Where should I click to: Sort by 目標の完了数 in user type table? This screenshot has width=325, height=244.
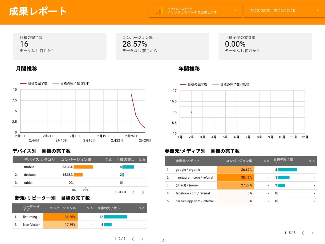[x=109, y=208]
